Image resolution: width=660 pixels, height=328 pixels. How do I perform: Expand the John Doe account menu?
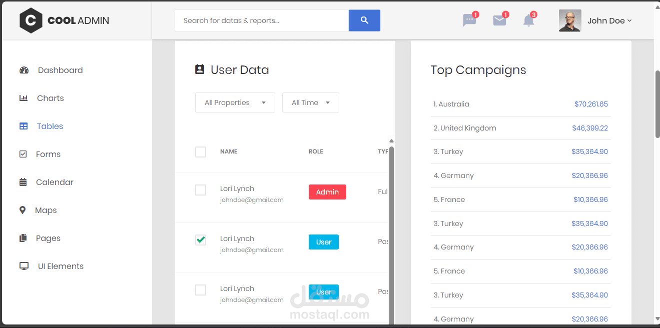pyautogui.click(x=595, y=20)
